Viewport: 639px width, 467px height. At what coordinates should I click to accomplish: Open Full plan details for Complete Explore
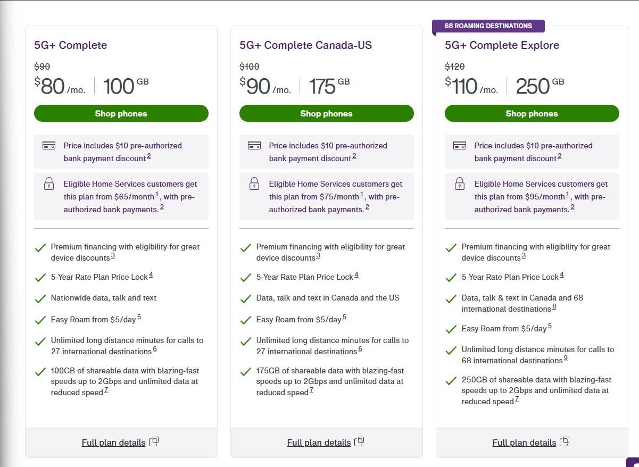coord(524,442)
